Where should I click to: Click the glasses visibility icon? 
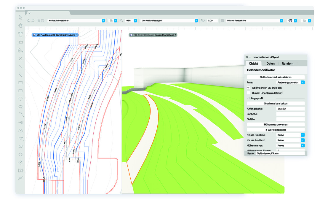pyautogui.click(x=304, y=21)
